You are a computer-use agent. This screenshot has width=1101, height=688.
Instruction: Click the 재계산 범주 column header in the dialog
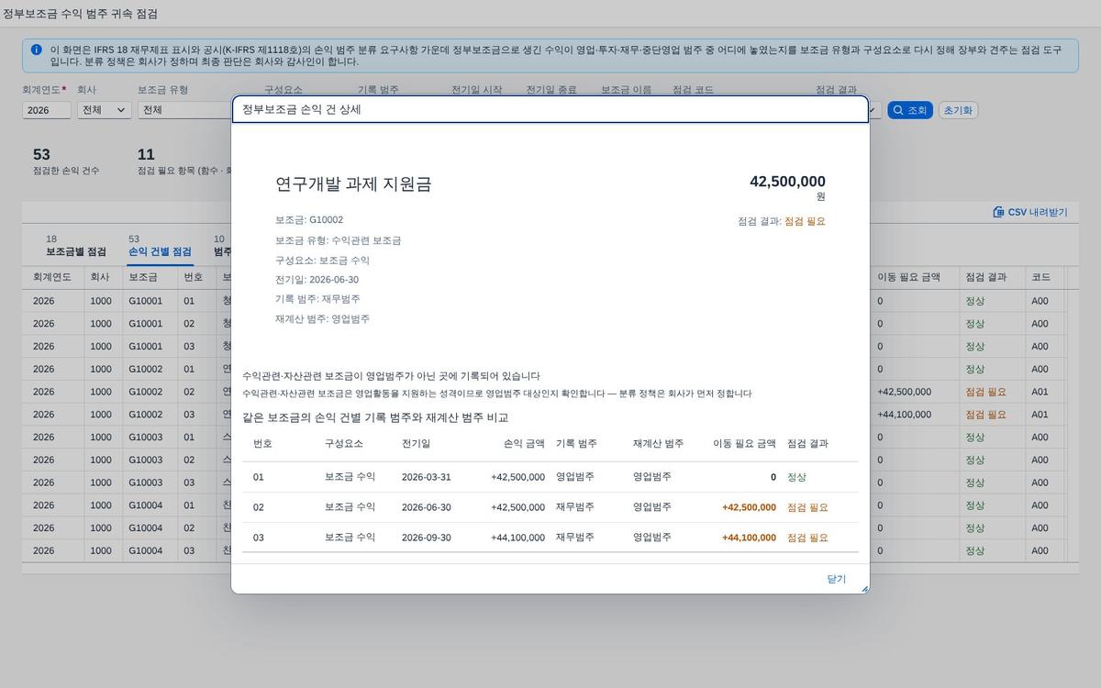tap(658, 443)
